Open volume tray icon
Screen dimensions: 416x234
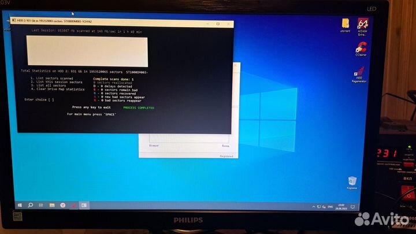tap(324, 207)
